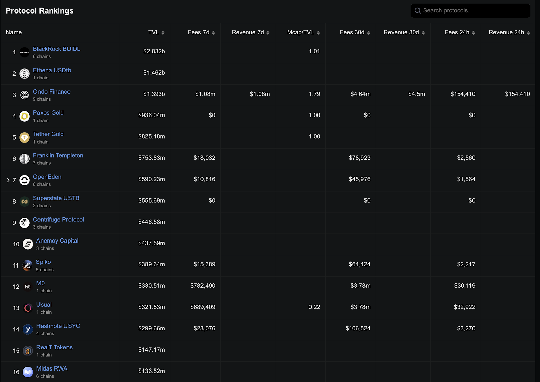This screenshot has width=540, height=382.
Task: Click the Tether Gold logo icon
Action: (x=24, y=137)
